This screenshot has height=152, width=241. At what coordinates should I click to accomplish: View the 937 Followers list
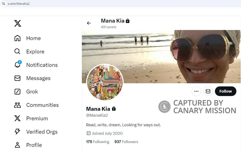(126, 142)
